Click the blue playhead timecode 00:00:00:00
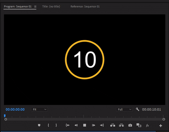 15,109
